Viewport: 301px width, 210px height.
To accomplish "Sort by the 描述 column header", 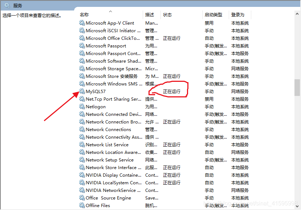I will point(150,15).
